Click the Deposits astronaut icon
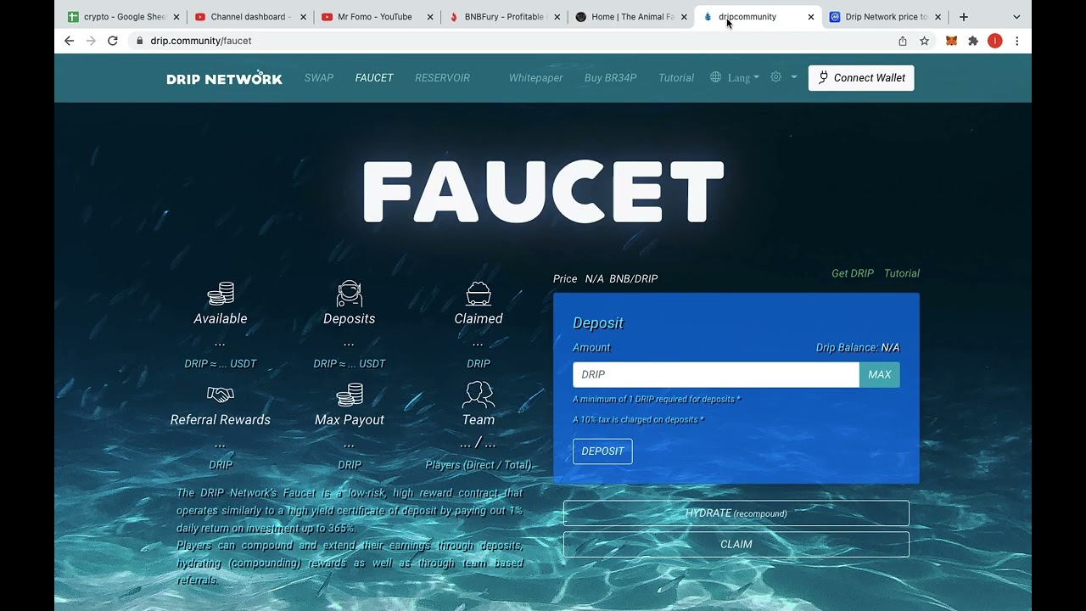Screen dimensions: 1086x611 (350, 294)
